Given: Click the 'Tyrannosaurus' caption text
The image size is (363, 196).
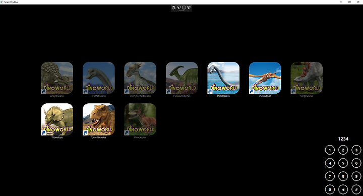Looking at the screenshot, I should (99, 138).
